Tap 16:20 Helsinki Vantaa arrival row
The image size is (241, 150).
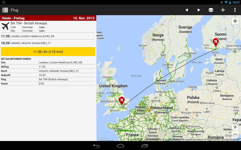[48, 43]
